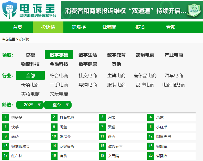Open rank 13 微信视频号 entry

(x=26, y=146)
